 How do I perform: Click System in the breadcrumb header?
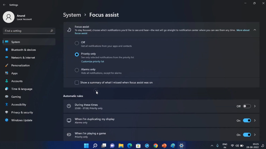click(72, 15)
